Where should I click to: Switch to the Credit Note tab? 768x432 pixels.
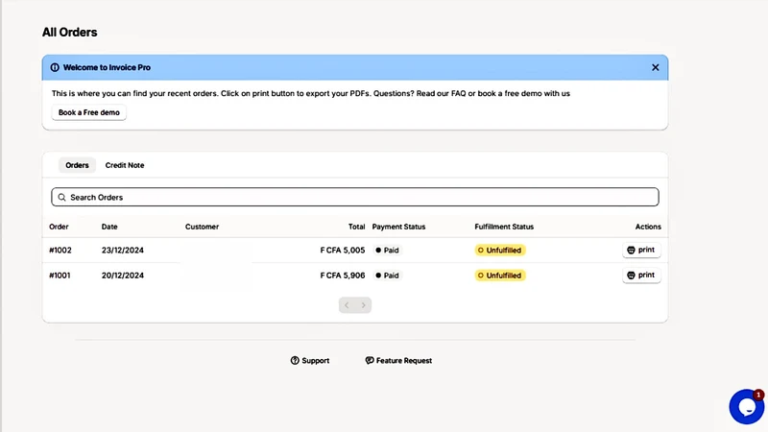(125, 165)
